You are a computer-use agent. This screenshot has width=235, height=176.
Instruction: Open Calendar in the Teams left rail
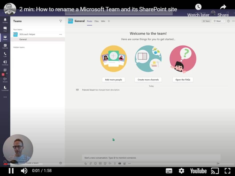(5, 46)
